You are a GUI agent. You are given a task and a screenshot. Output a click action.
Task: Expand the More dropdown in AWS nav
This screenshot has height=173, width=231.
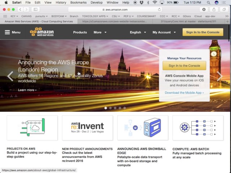(100, 32)
